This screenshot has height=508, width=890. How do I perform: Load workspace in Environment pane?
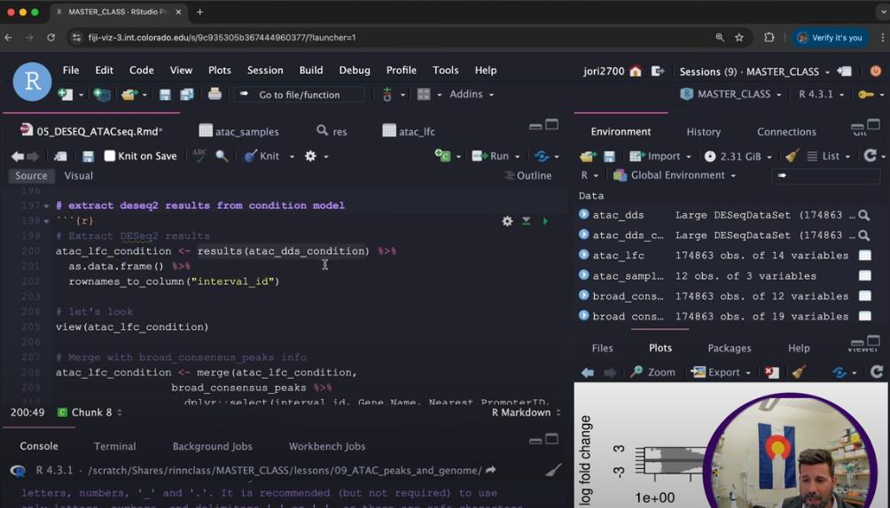pyautogui.click(x=588, y=156)
